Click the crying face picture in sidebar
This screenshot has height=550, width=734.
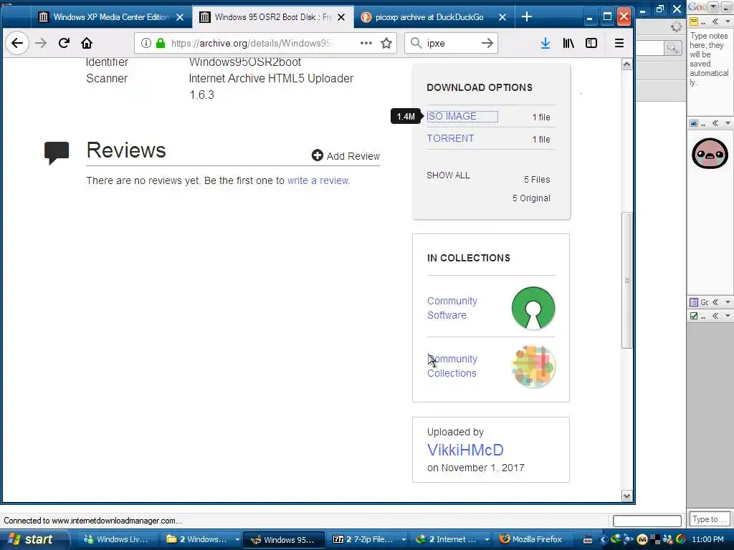(710, 153)
